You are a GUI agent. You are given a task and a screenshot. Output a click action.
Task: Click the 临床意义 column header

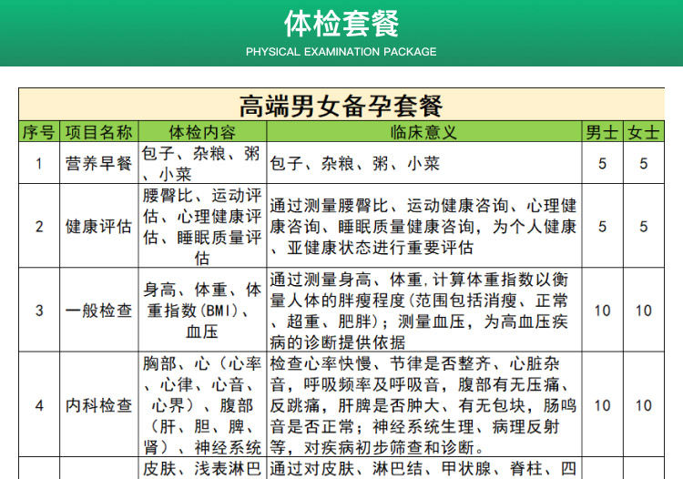coord(424,132)
